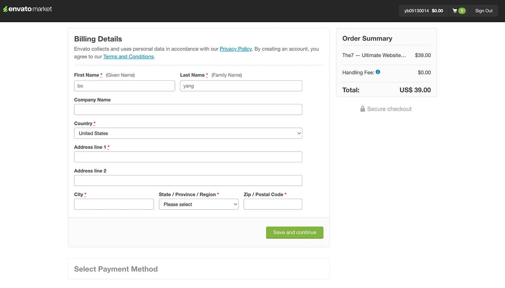505x288 pixels.
Task: Click the Secure checkout lock icon
Action: click(x=363, y=109)
